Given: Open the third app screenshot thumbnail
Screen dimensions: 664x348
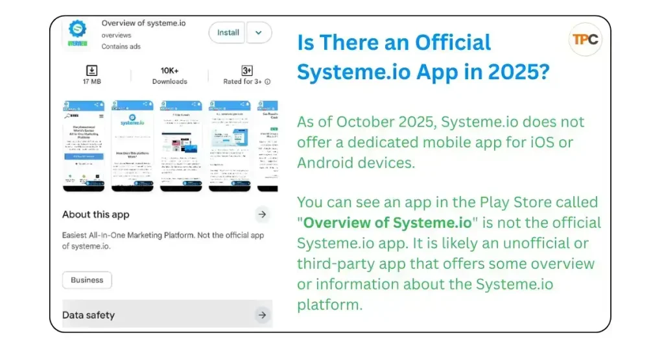Looking at the screenshot, I should [181, 146].
